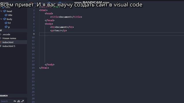184x103 pixels.
Task: Toggle Use Regular Expression in search
Action: coord(23,101)
